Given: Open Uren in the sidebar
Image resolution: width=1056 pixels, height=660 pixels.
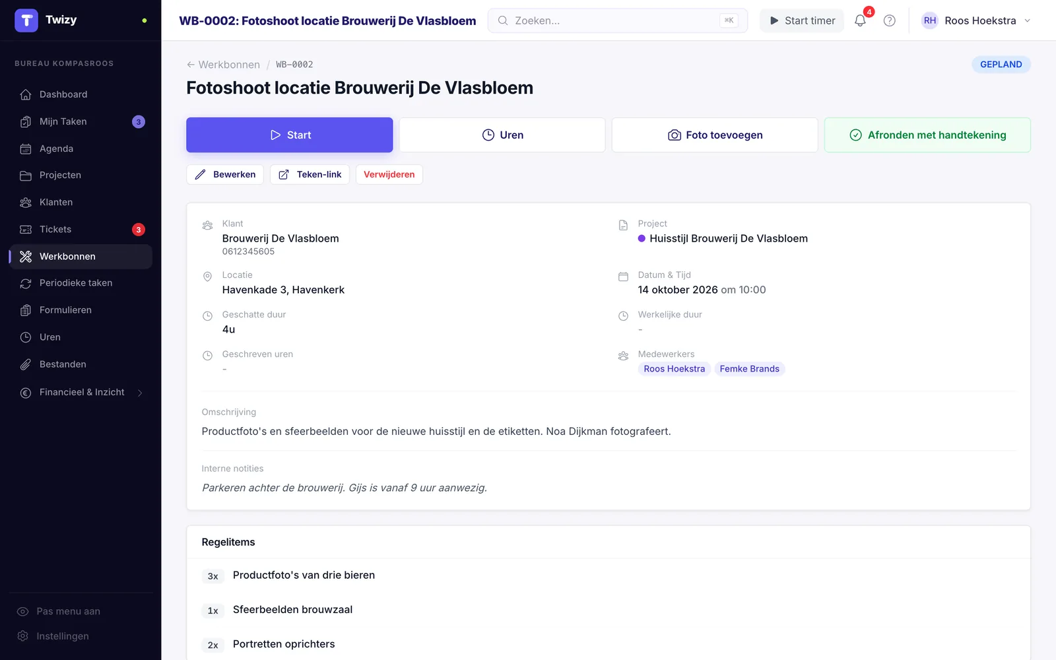Looking at the screenshot, I should [81, 337].
